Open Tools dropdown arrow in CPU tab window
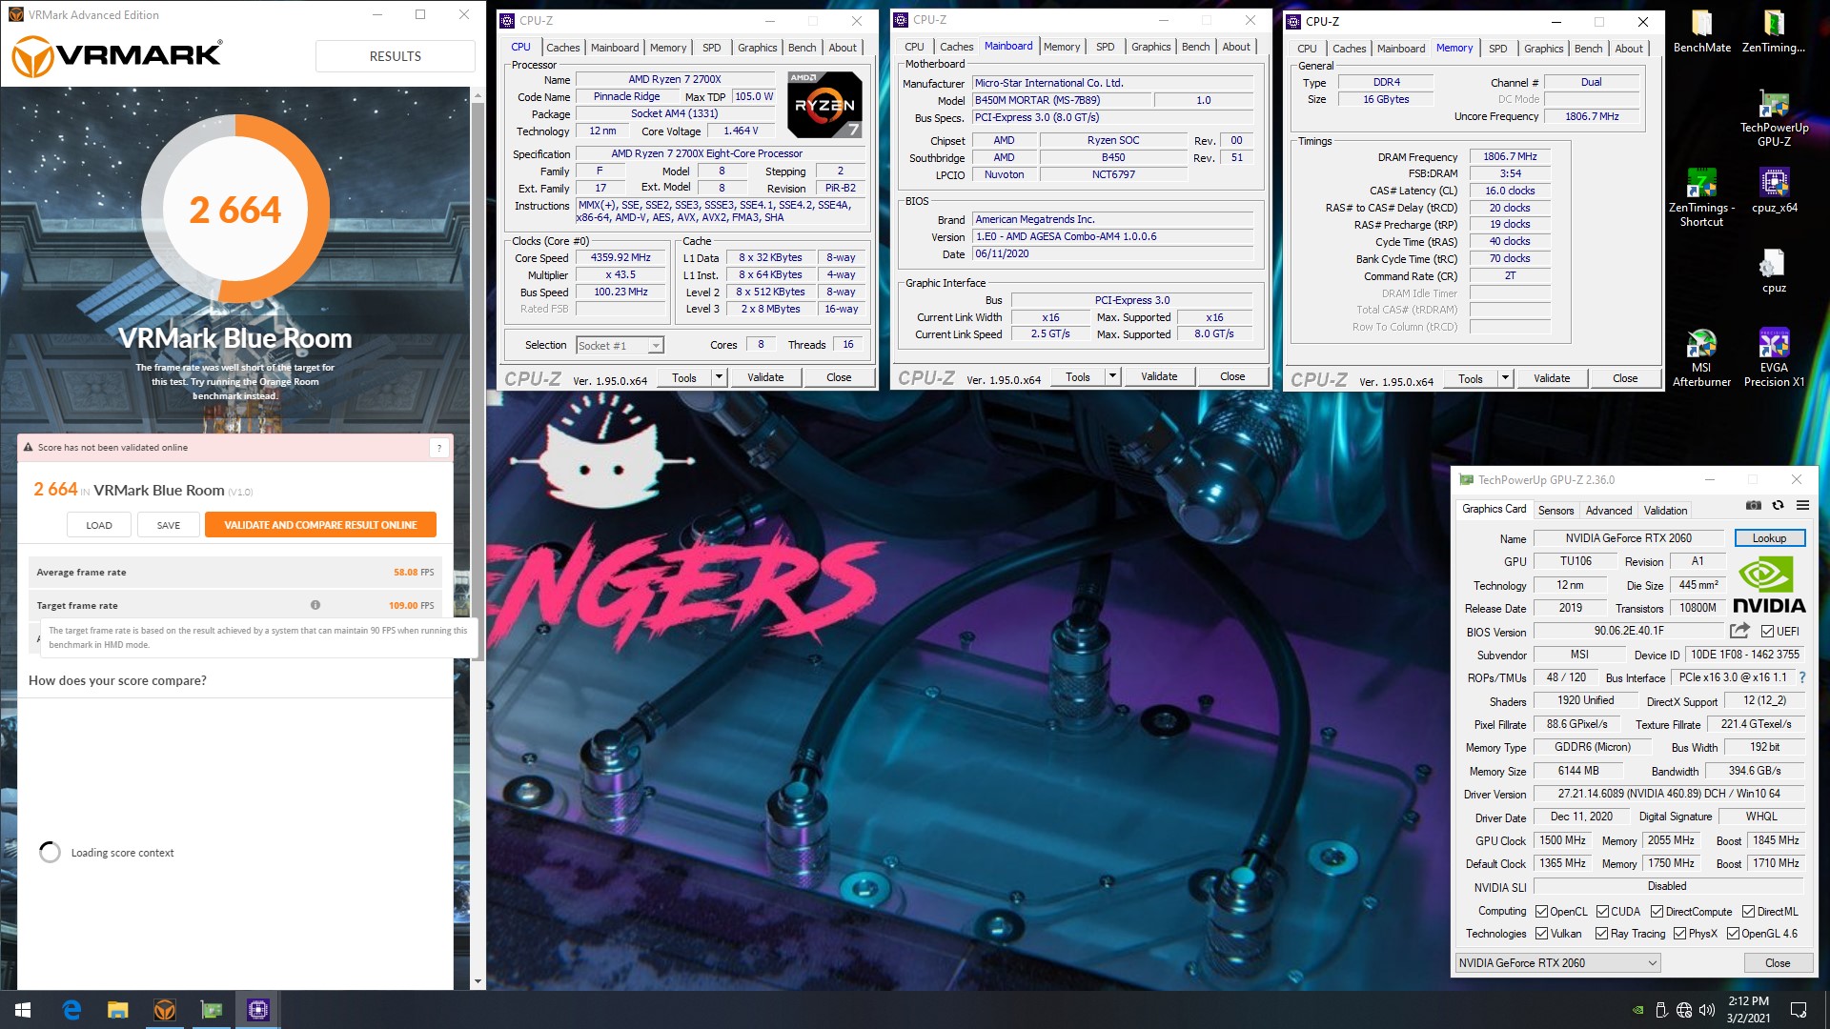This screenshot has height=1029, width=1830. (719, 378)
